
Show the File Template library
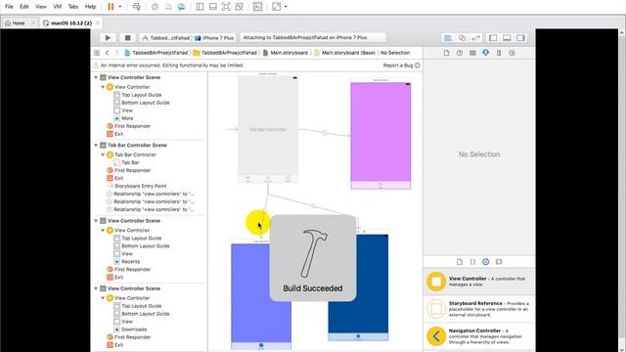coord(460,262)
